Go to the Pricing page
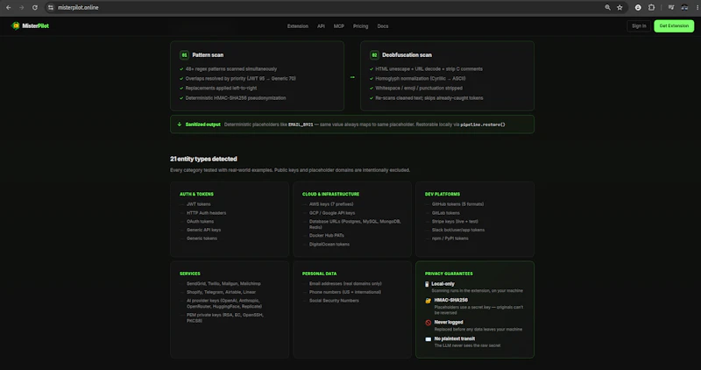Screen dimensions: 701x370 [360, 26]
